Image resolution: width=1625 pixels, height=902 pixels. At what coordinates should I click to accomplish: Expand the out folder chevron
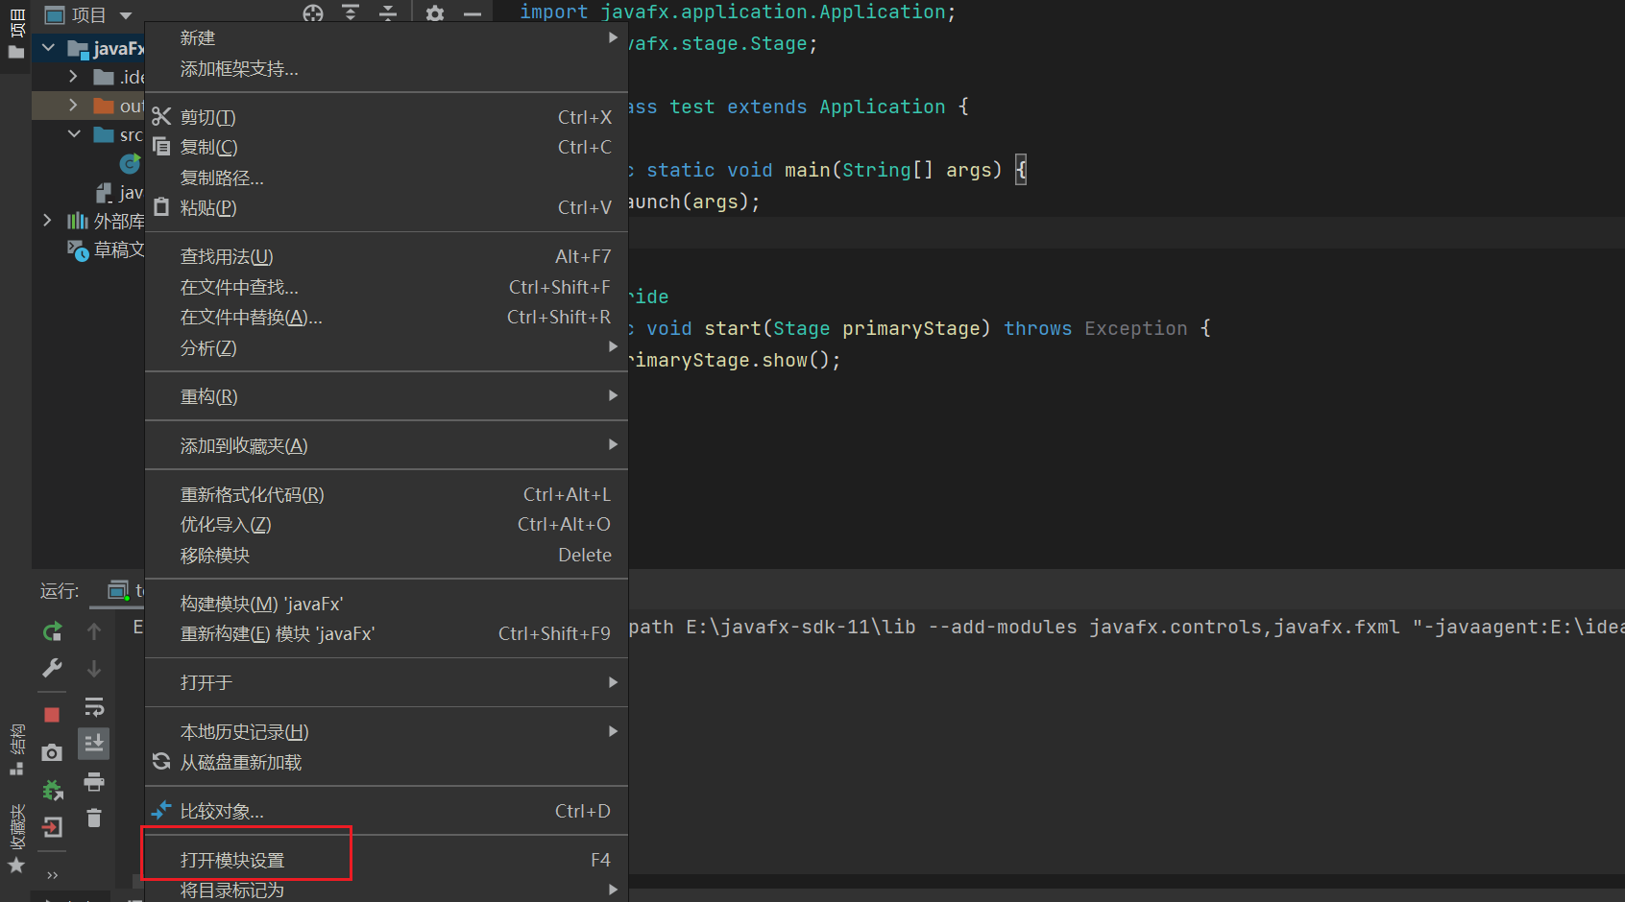(73, 105)
